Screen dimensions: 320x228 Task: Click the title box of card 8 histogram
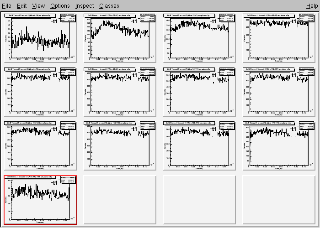pyautogui.click(x=269, y=69)
